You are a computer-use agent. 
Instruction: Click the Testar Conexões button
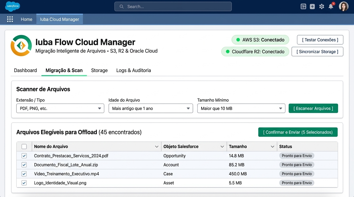[320, 40]
